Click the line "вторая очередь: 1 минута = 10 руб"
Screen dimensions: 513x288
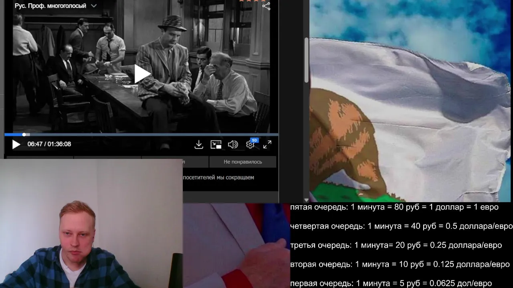pos(400,264)
